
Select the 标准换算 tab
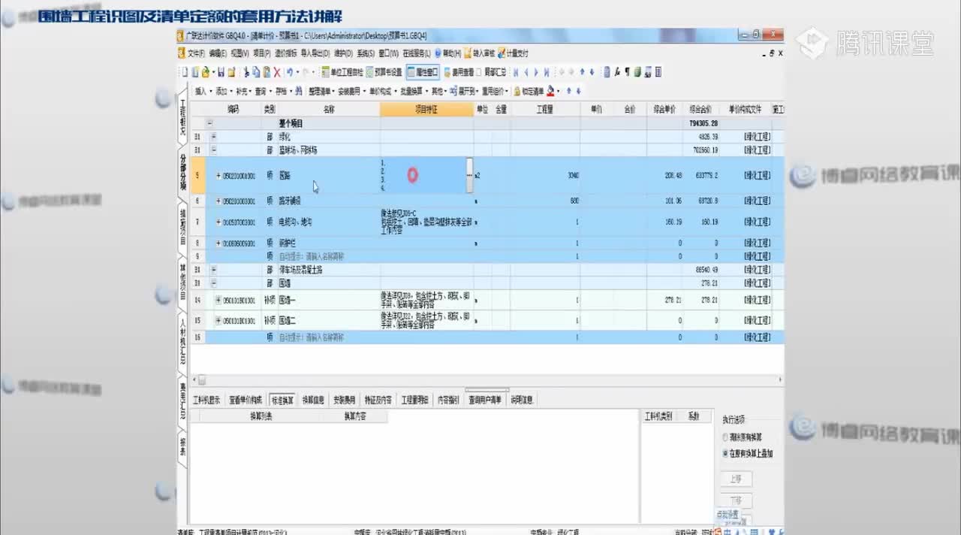coord(283,400)
